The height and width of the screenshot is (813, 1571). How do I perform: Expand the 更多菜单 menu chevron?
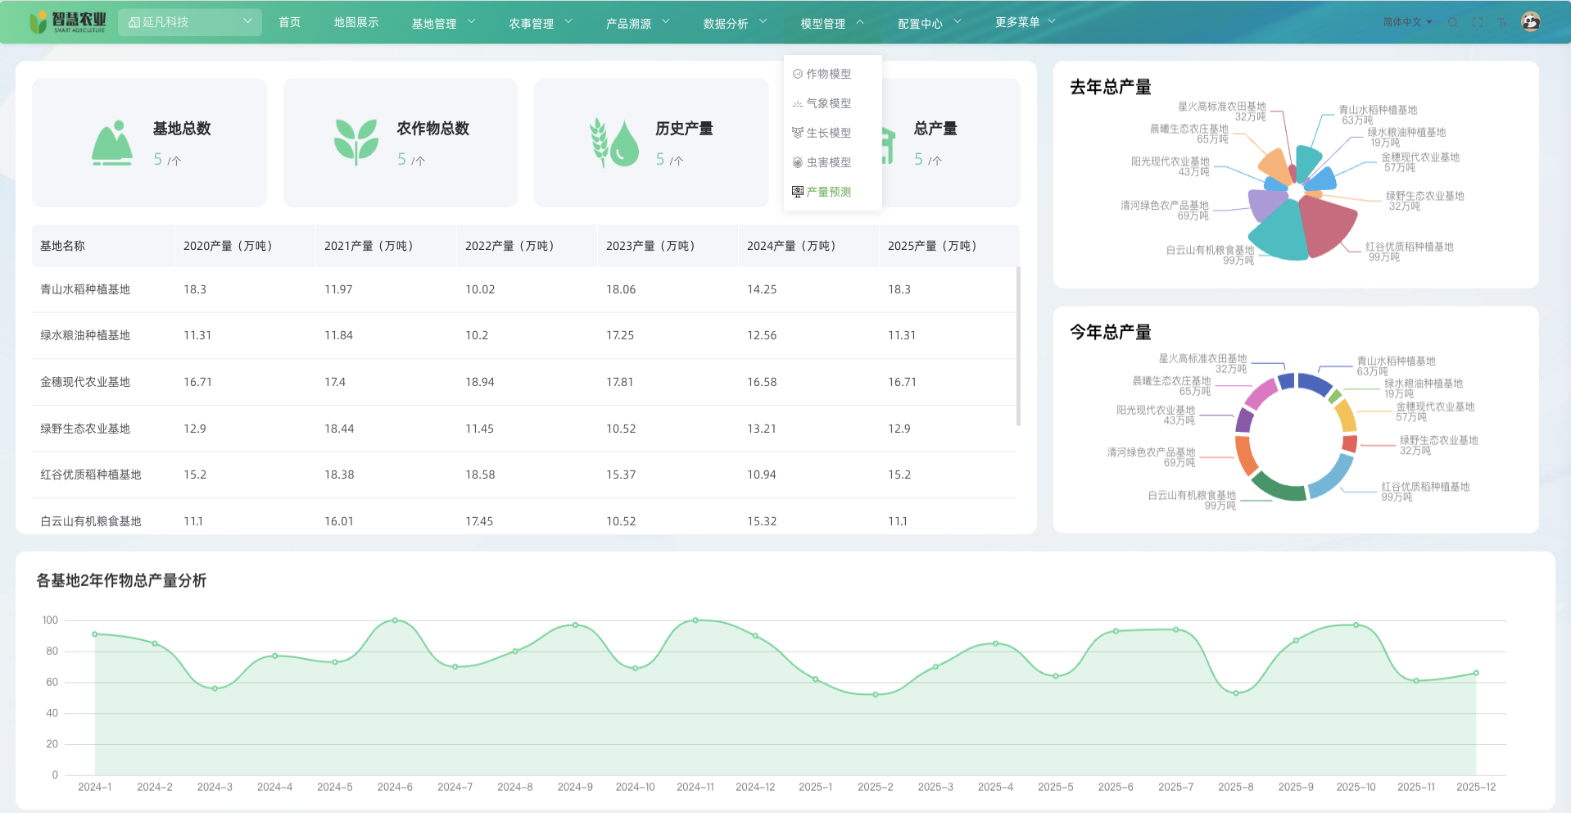tap(1052, 22)
